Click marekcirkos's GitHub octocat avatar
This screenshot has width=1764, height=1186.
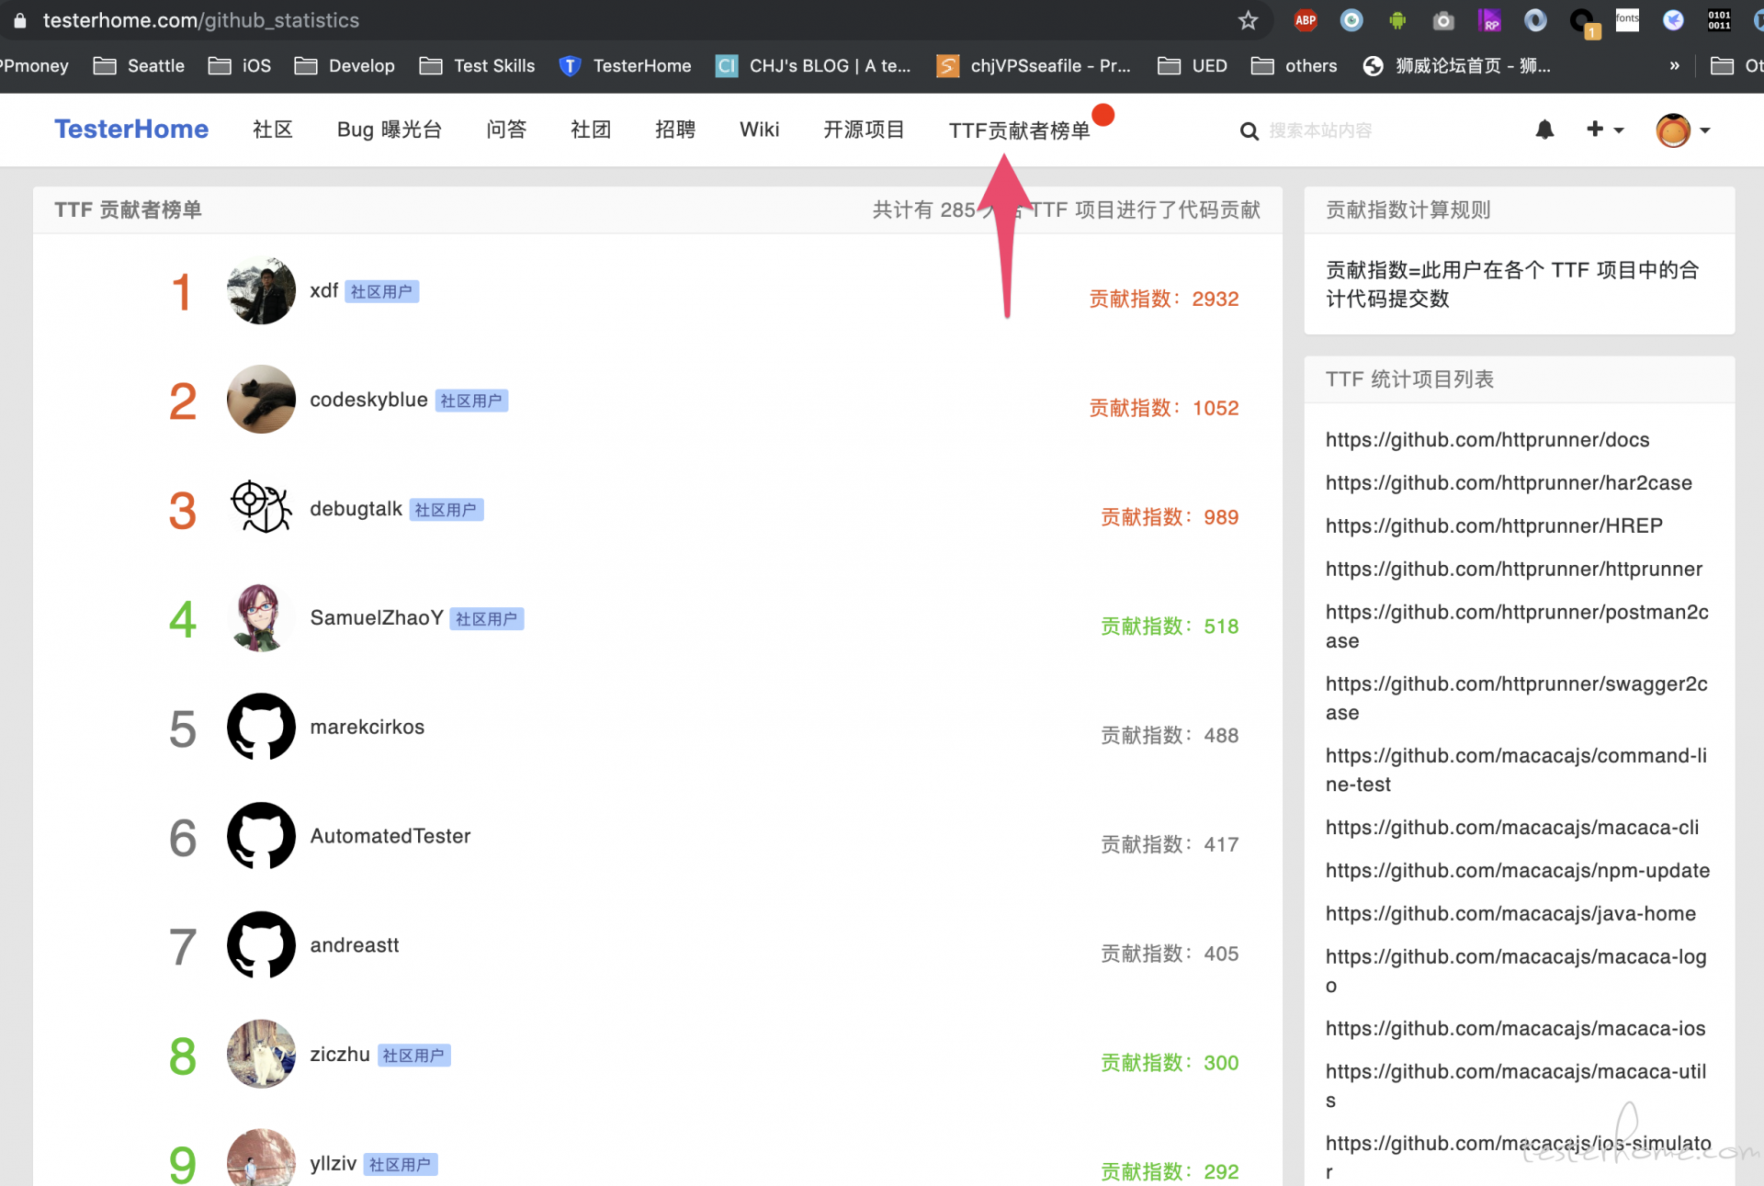[x=261, y=727]
